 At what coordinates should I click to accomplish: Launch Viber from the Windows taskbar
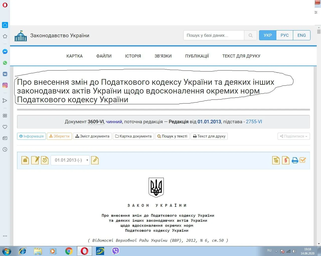[116, 251]
